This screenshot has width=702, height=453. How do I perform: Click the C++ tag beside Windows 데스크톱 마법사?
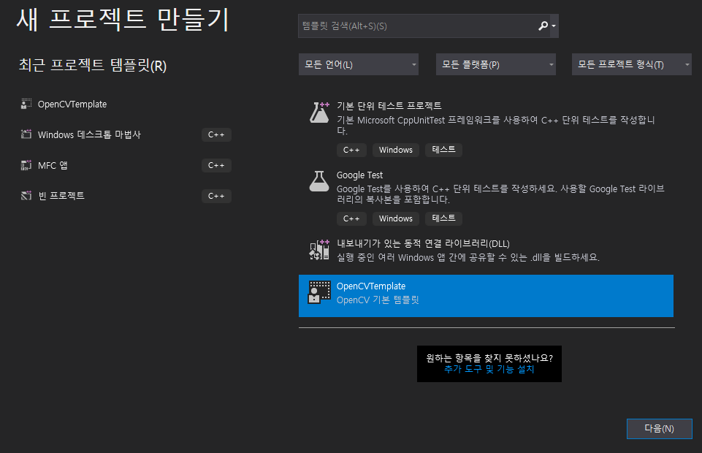(216, 134)
